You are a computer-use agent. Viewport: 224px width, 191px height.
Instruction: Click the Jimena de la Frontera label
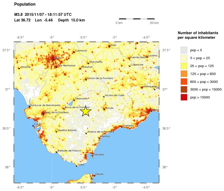tap(101, 132)
